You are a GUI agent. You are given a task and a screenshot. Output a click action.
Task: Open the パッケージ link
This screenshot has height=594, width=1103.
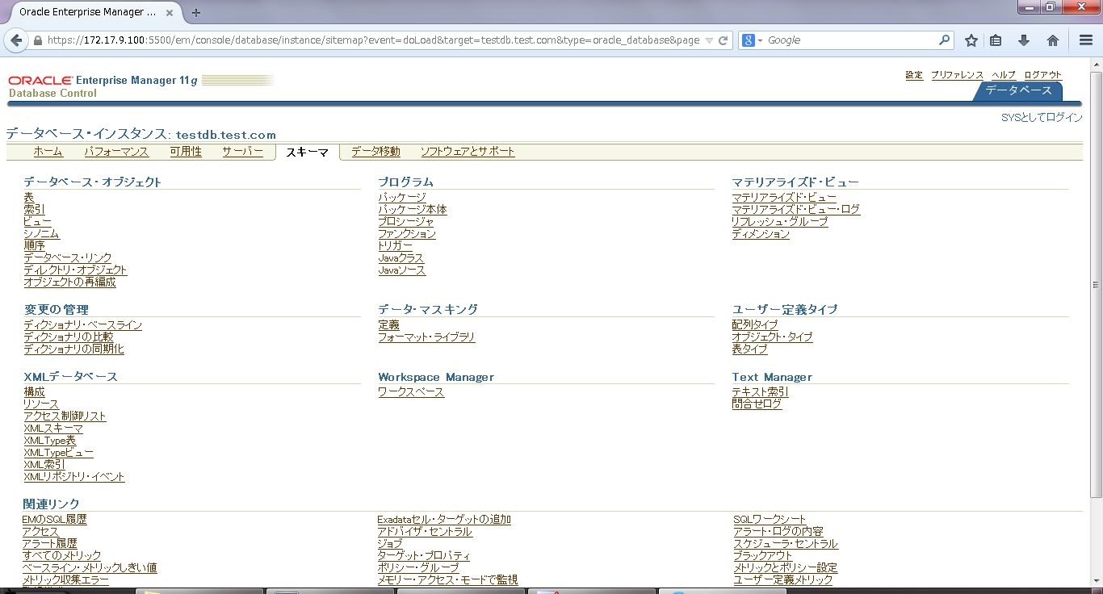click(402, 198)
